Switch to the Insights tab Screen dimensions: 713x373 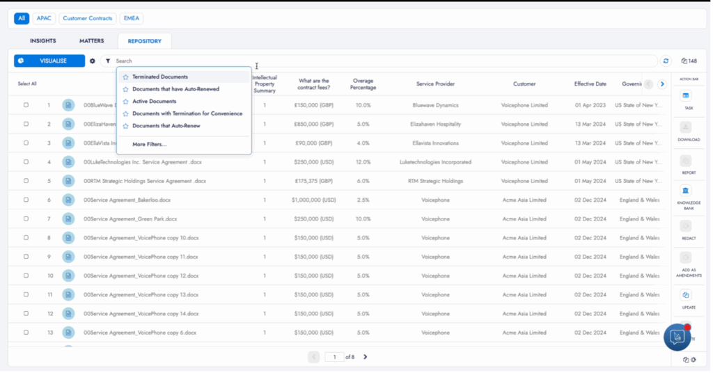43,41
